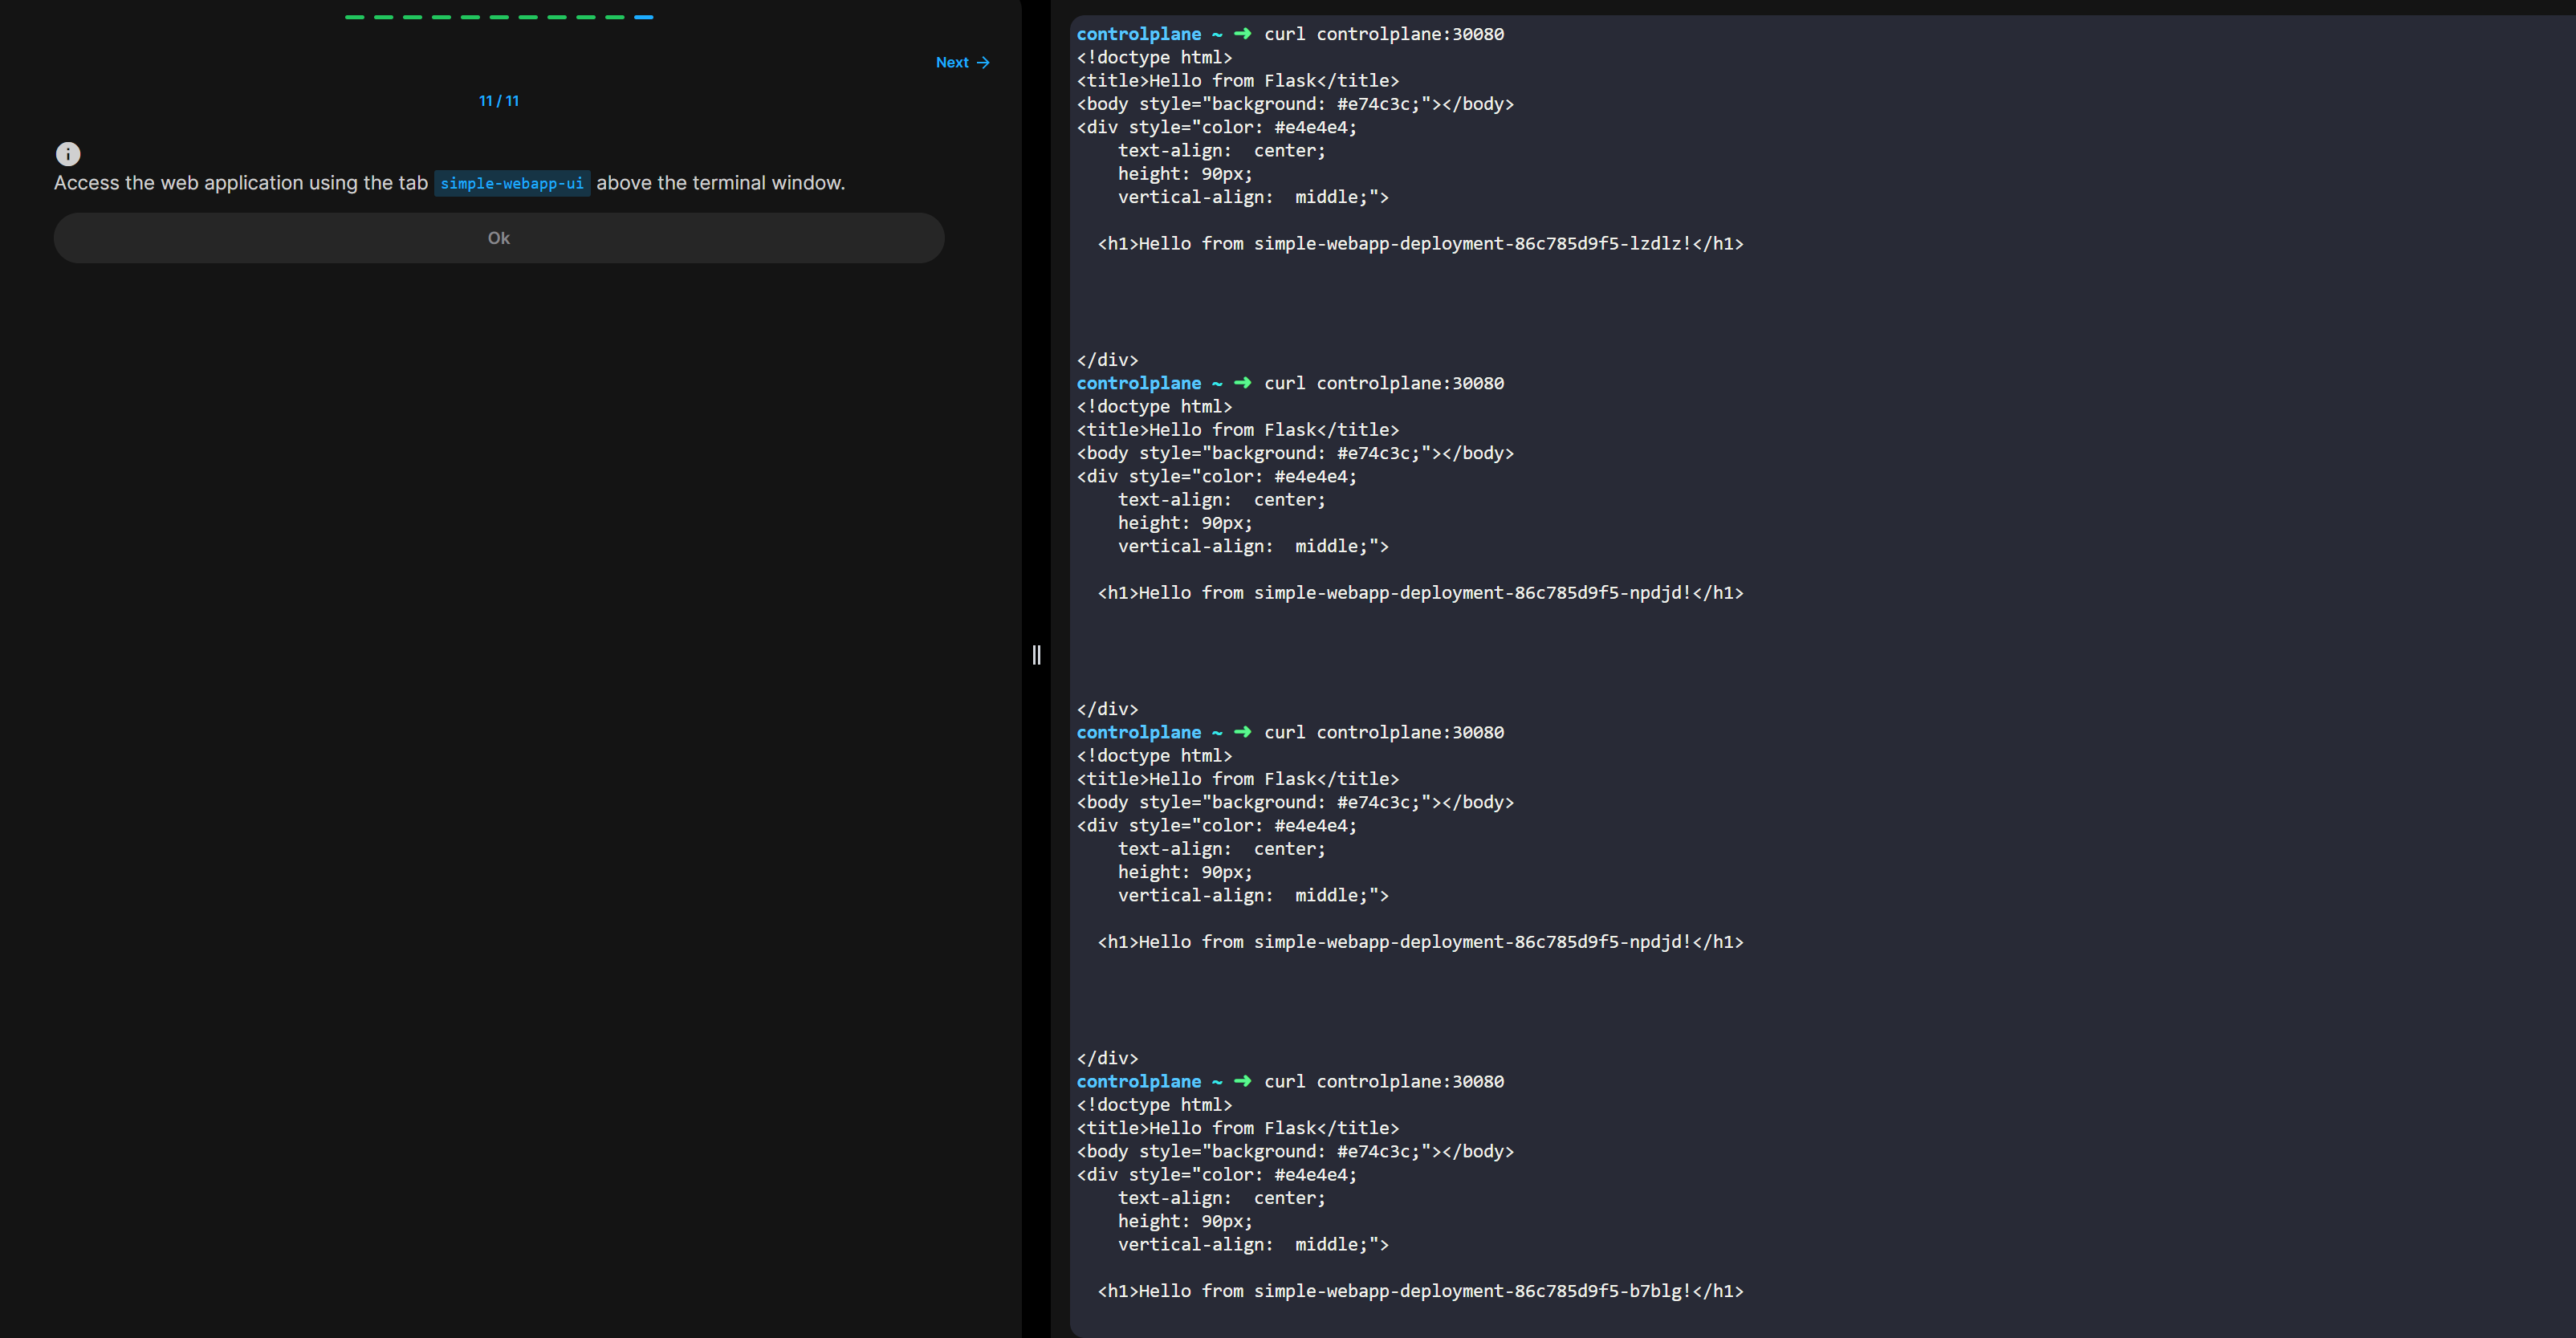Click the second controlplane prompt text
The width and height of the screenshot is (2576, 1338).
click(1138, 383)
